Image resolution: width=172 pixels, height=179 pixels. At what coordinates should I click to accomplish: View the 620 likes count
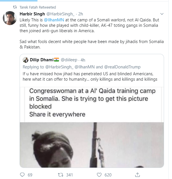point(108,174)
